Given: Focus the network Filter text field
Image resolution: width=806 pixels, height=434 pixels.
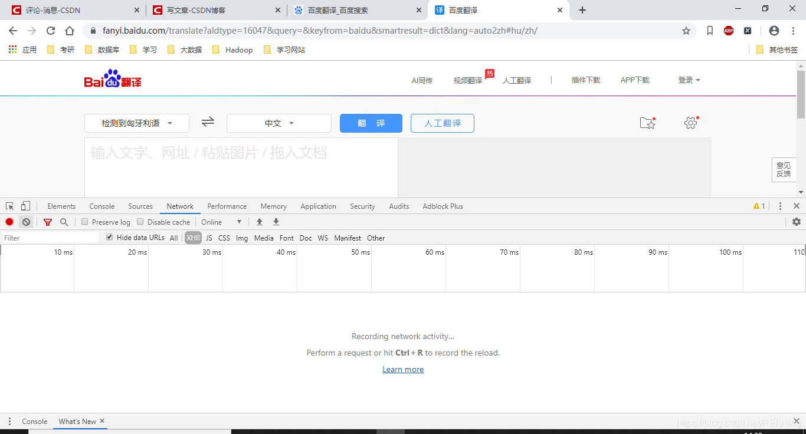Looking at the screenshot, I should (50, 238).
